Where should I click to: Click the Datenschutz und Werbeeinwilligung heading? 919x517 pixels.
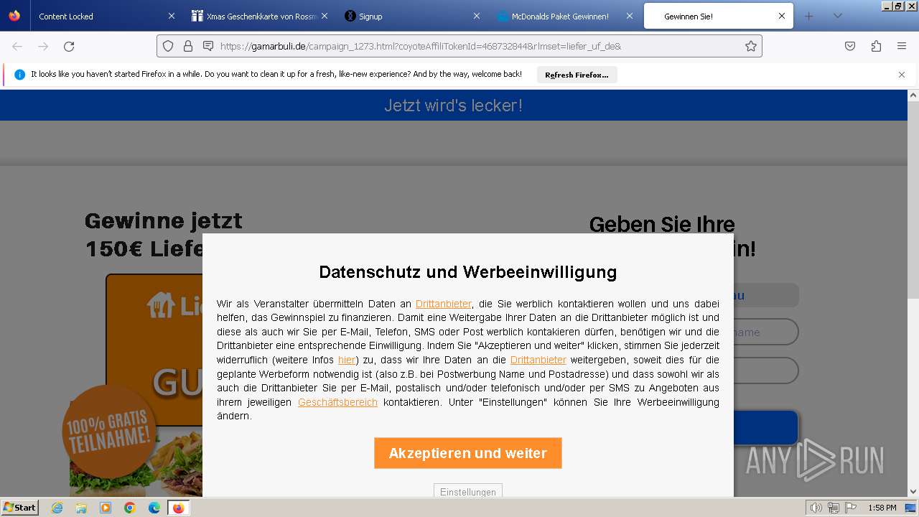468,272
